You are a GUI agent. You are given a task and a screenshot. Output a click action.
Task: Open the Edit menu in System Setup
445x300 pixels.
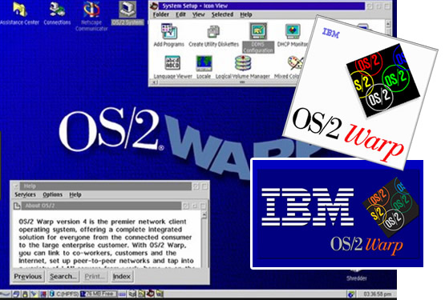(180, 14)
